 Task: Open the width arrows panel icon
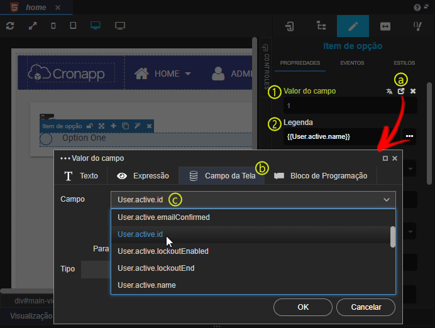(385, 26)
